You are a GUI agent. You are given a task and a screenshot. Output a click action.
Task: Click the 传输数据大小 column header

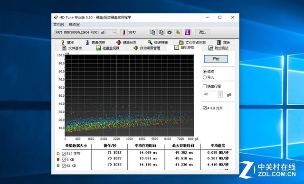pyautogui.click(x=76, y=146)
